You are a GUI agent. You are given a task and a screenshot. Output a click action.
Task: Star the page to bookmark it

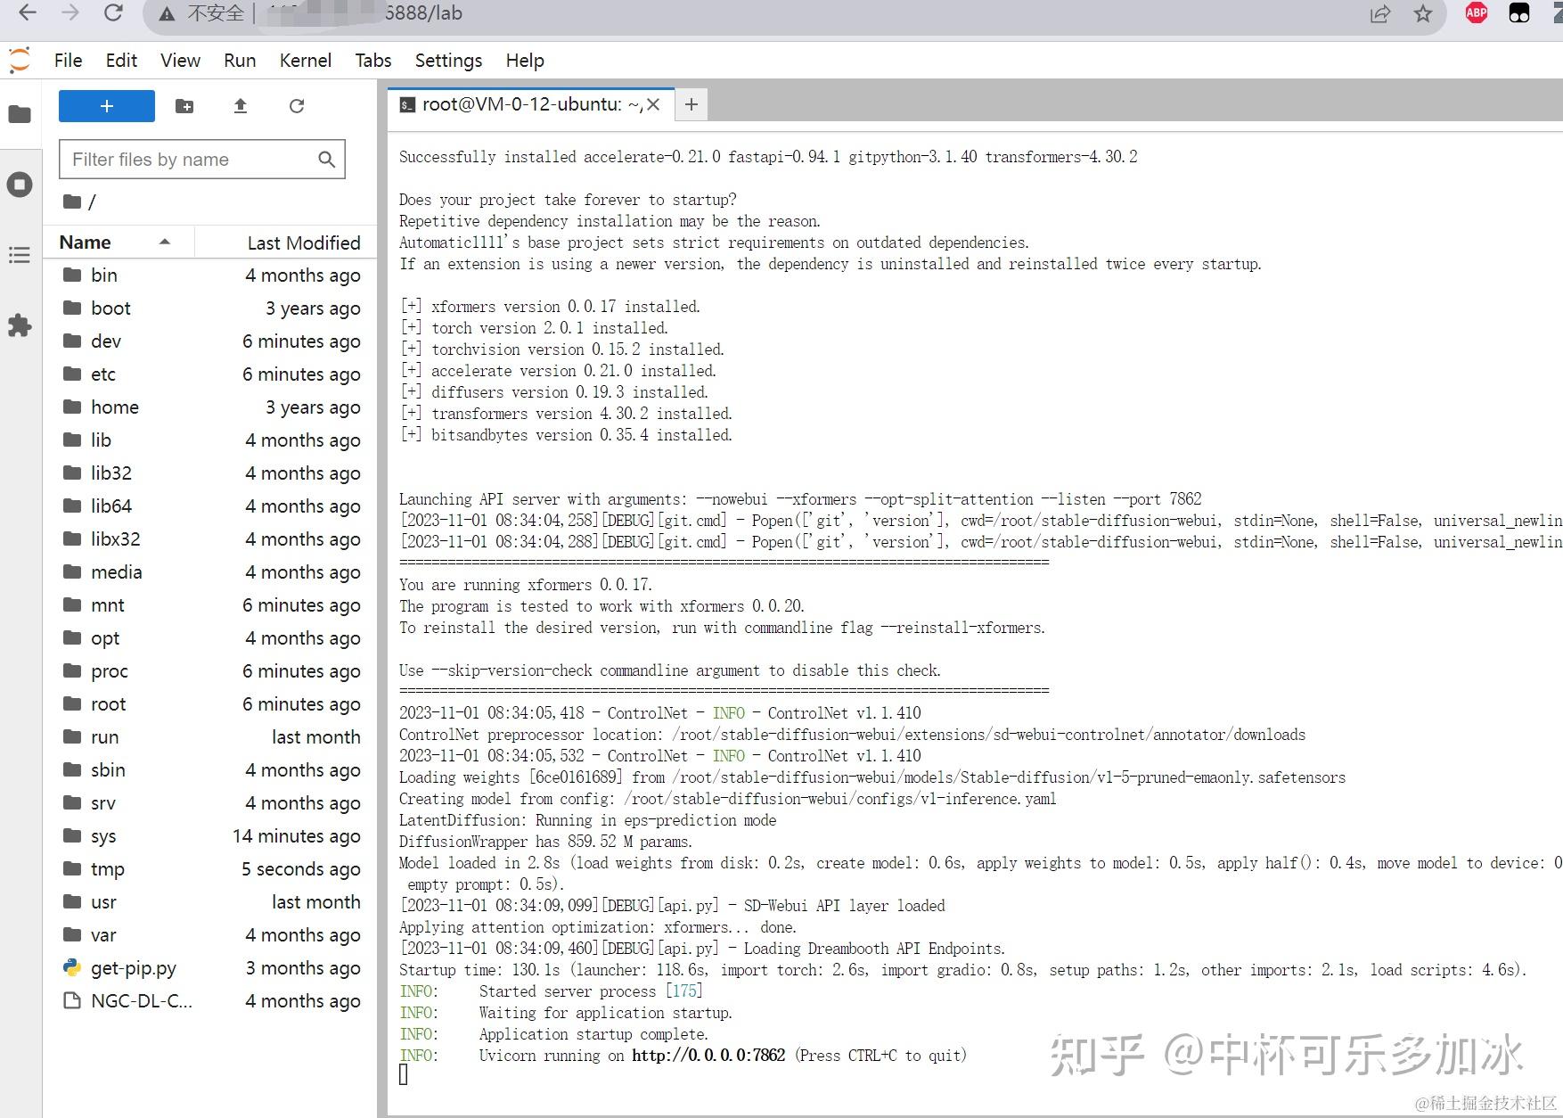coord(1421,13)
